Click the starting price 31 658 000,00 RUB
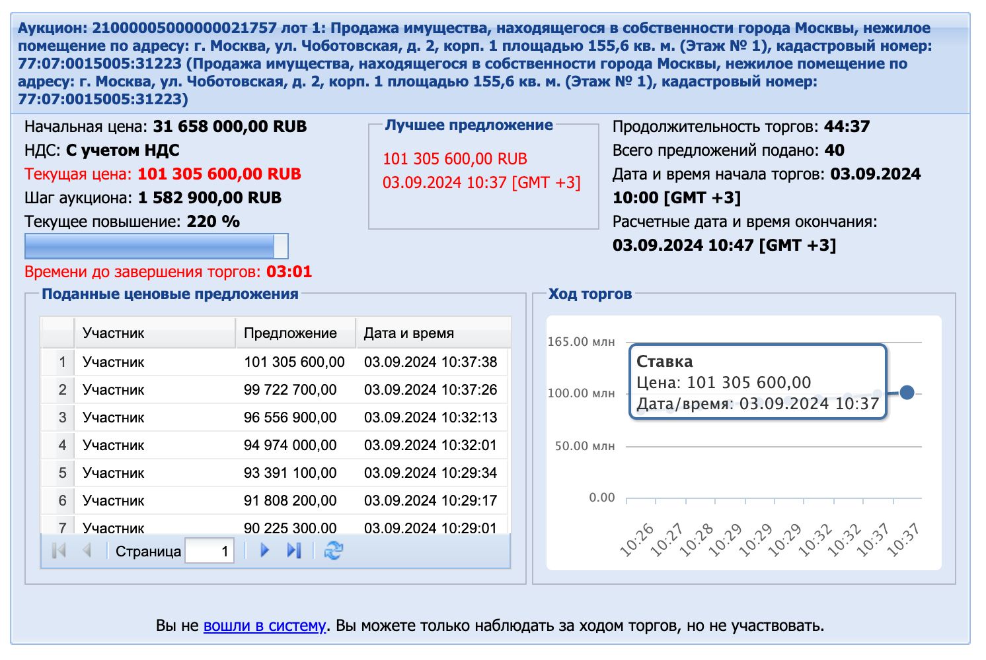986x660 pixels. pyautogui.click(x=230, y=127)
